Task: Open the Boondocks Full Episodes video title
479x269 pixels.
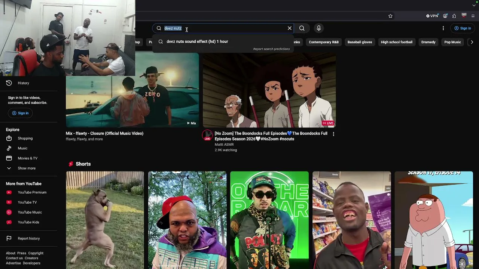Action: [x=271, y=136]
